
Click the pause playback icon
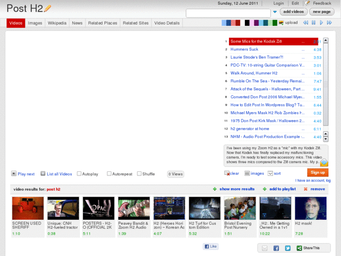click(313, 23)
